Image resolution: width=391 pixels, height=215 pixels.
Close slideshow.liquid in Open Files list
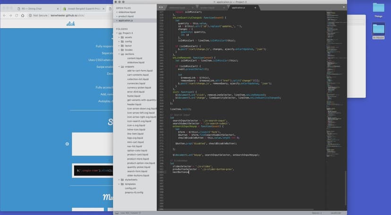[x=117, y=12]
